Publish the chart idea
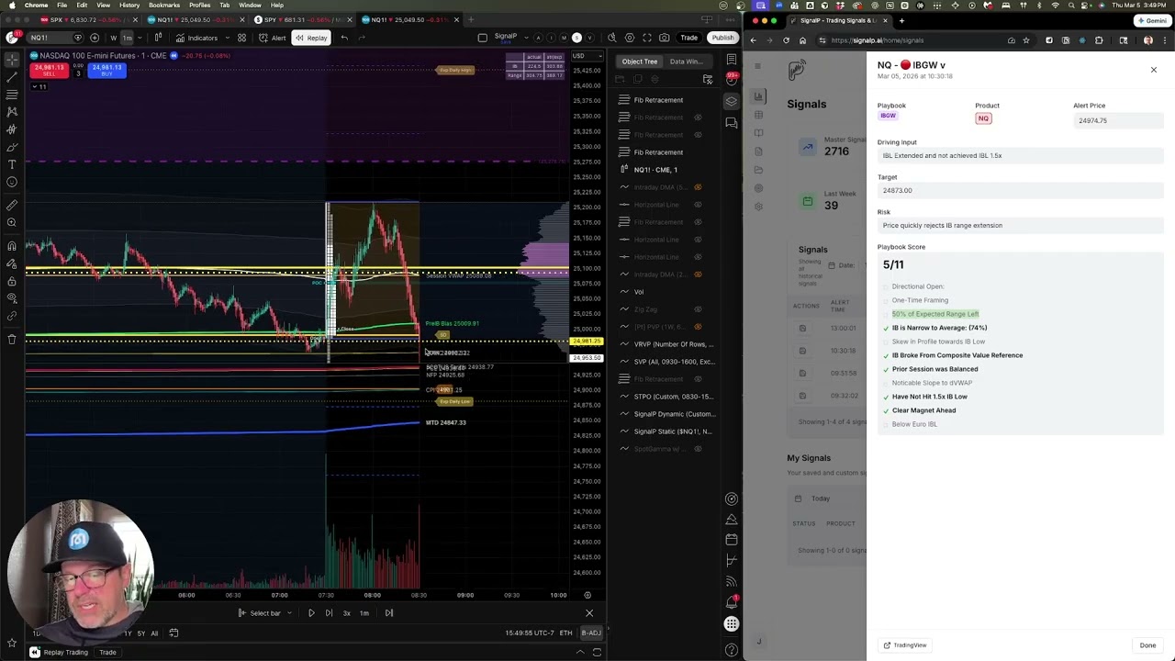This screenshot has width=1175, height=661. coord(722,38)
